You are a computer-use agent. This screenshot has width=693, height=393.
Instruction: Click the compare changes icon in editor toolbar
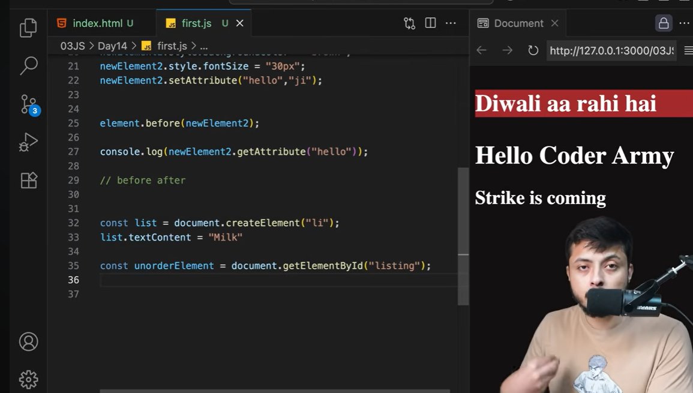point(409,23)
